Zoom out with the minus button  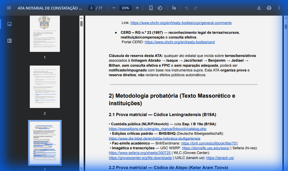pyautogui.click(x=113, y=8)
